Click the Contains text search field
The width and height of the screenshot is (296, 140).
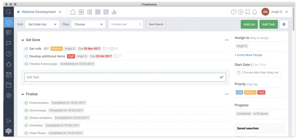click(x=124, y=24)
